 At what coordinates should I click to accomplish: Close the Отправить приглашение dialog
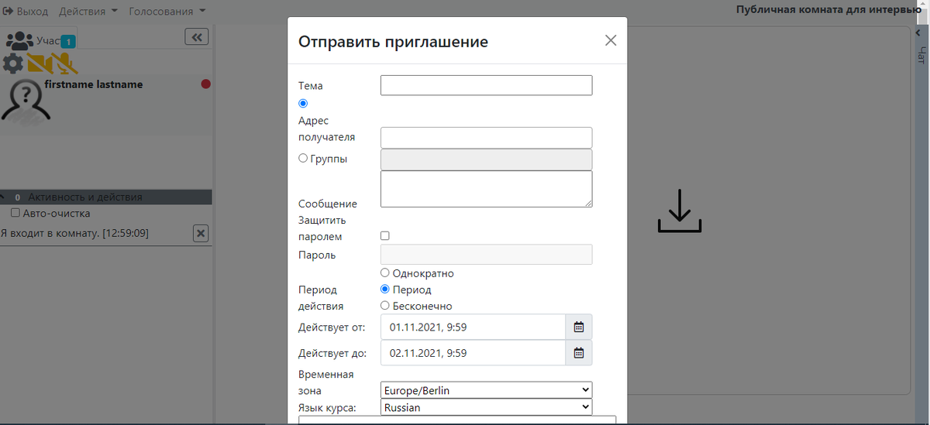click(x=611, y=40)
